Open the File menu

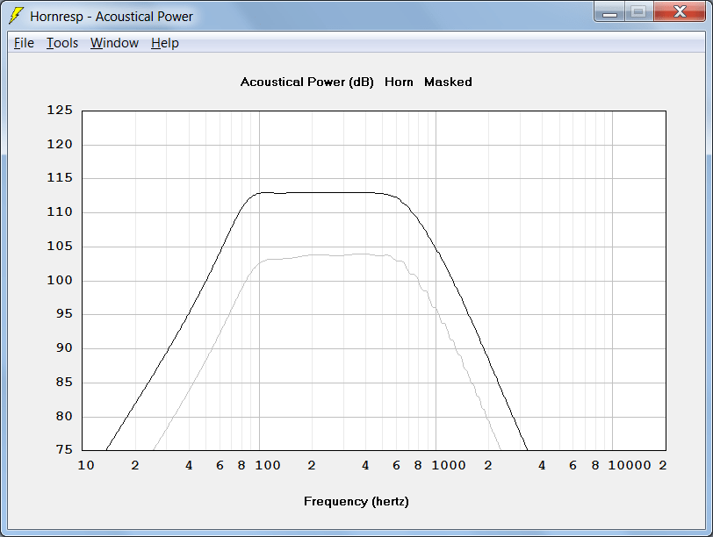pyautogui.click(x=24, y=43)
